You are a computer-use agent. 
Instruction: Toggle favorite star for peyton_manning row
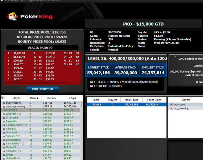(4, 107)
